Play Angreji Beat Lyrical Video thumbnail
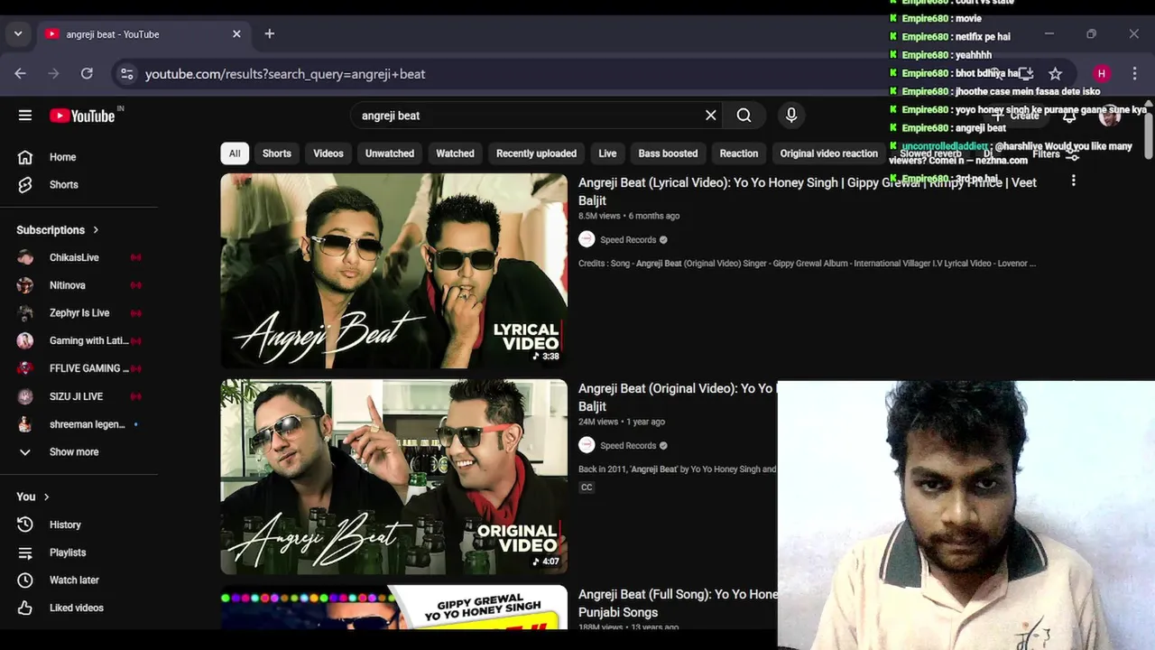 click(x=394, y=271)
